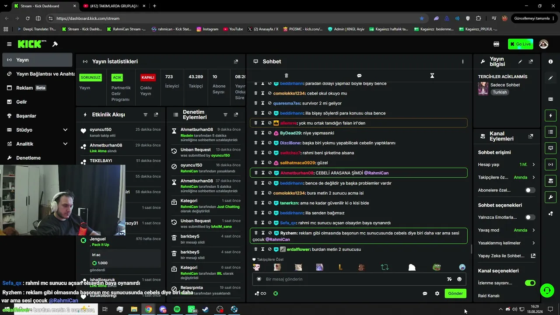
Task: Click the translate icon in message box
Action: click(x=449, y=279)
